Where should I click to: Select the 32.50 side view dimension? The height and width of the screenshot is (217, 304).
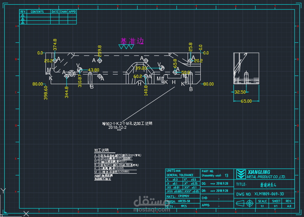(240, 92)
